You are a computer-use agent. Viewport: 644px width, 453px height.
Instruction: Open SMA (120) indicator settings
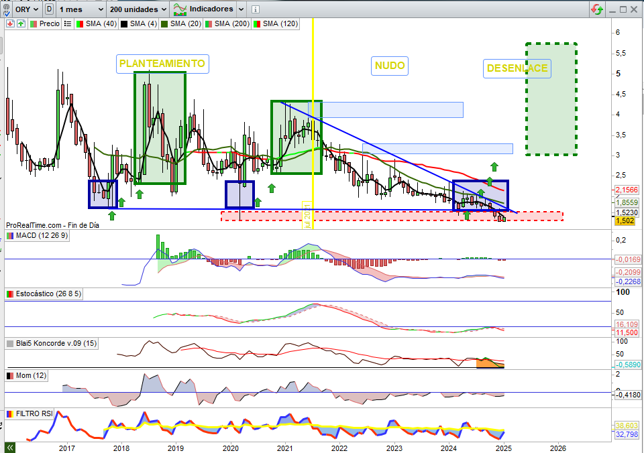click(276, 24)
